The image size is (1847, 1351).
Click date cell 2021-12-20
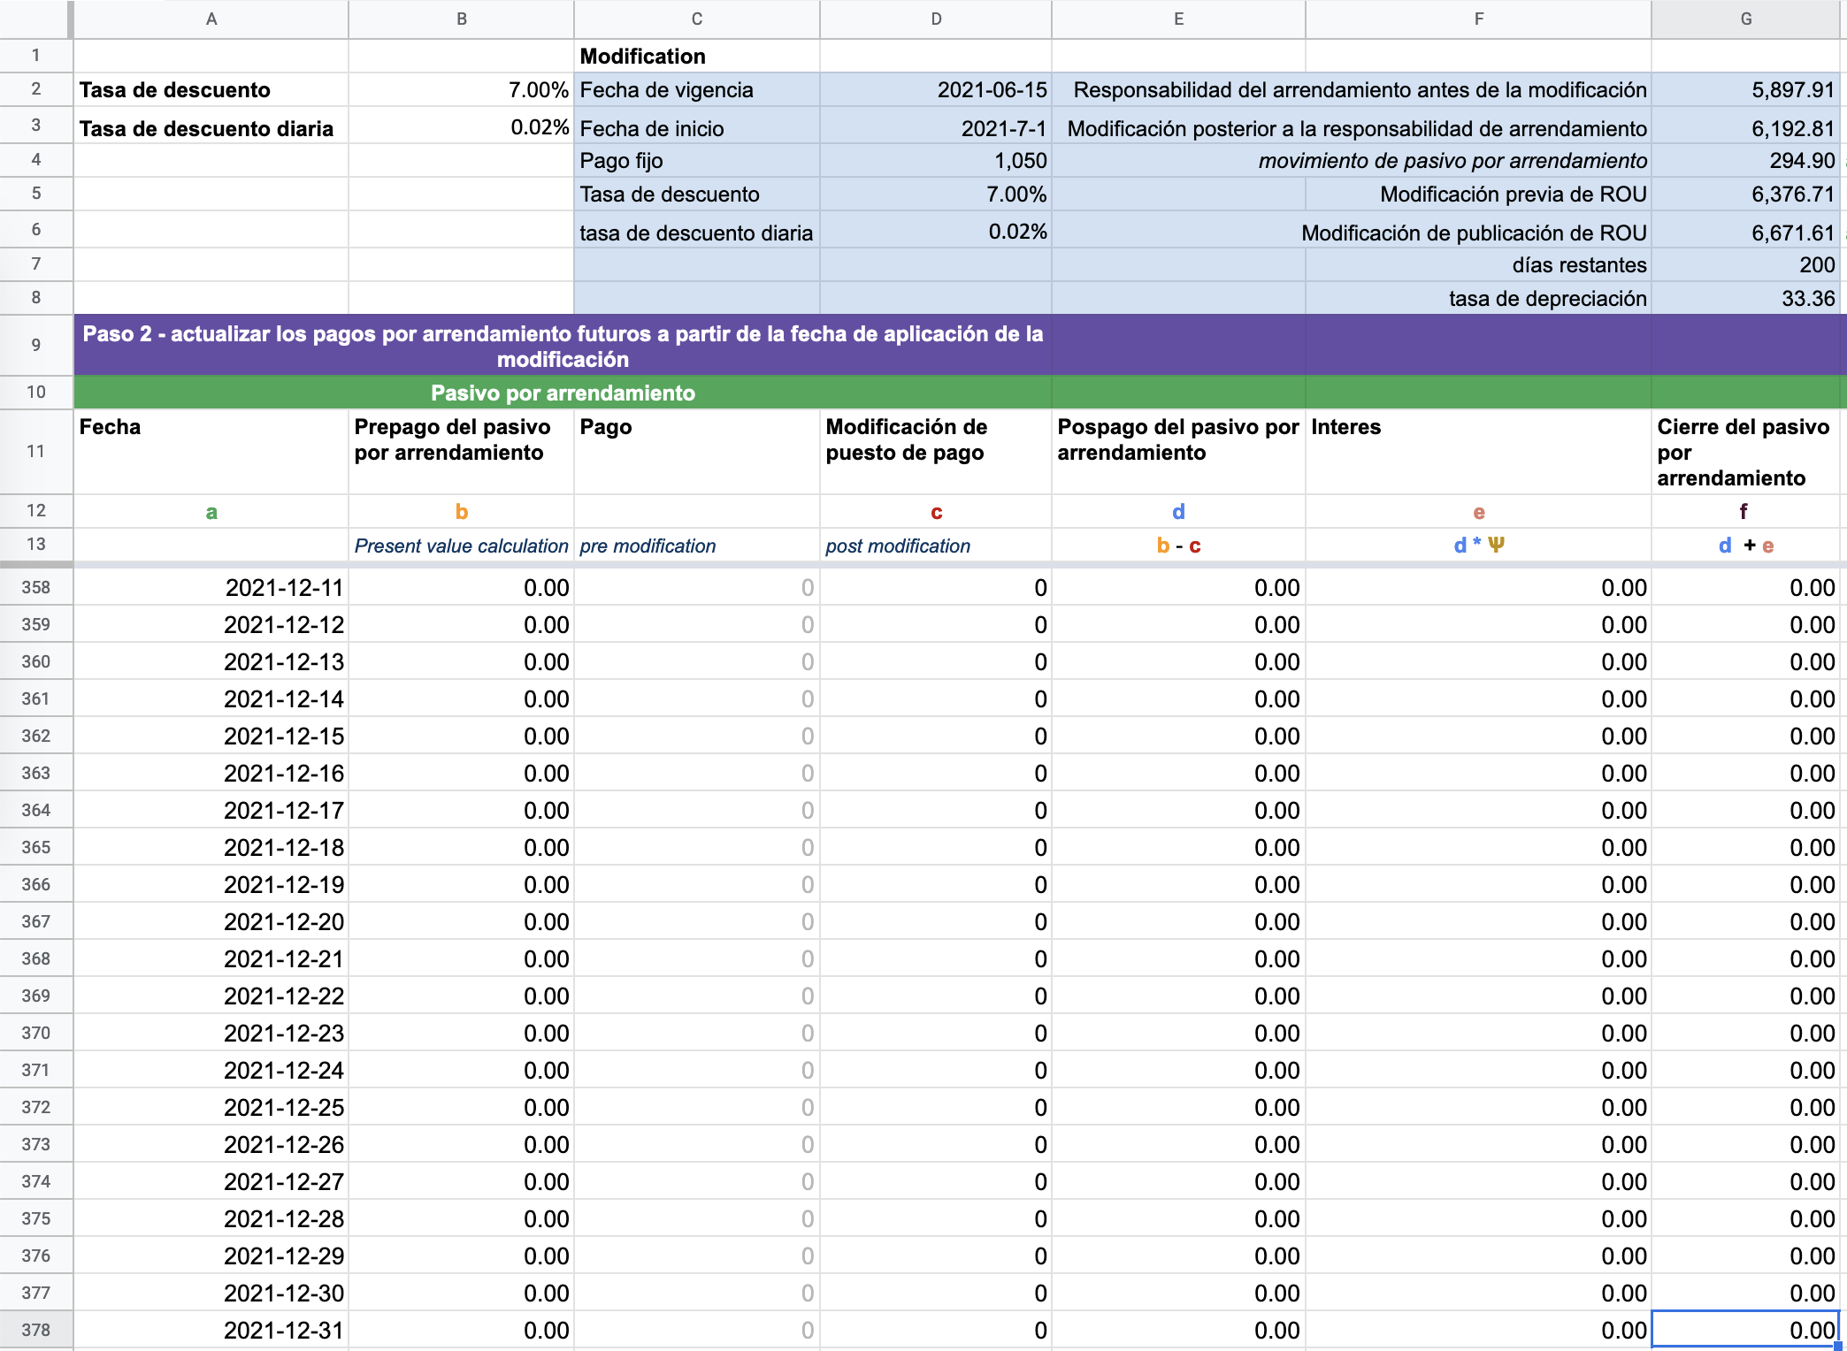[x=211, y=921]
